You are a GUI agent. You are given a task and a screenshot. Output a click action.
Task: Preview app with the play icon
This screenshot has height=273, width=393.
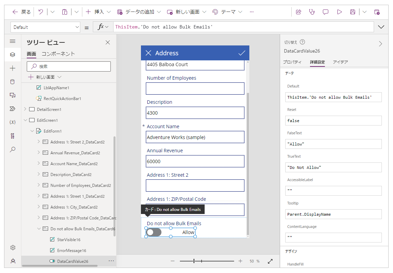339,12
